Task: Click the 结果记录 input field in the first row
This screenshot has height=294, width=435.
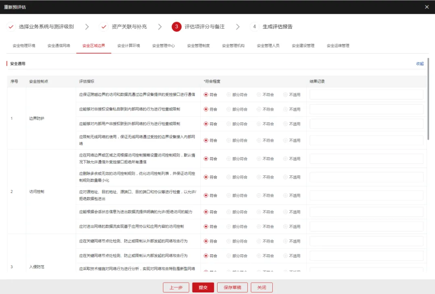Action: tap(366, 95)
